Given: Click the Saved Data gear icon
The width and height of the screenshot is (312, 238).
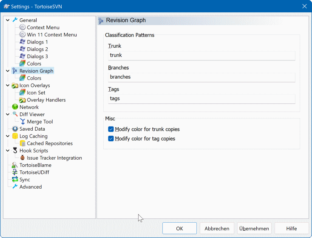Looking at the screenshot, I should [15, 129].
